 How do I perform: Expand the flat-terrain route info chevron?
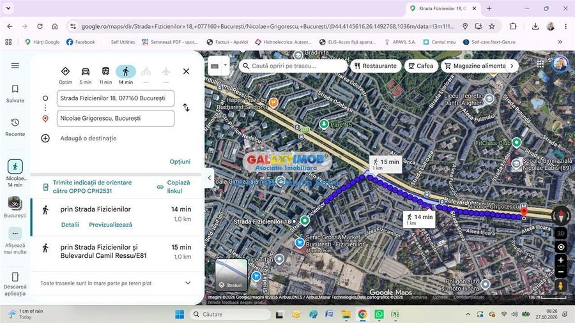[188, 283]
